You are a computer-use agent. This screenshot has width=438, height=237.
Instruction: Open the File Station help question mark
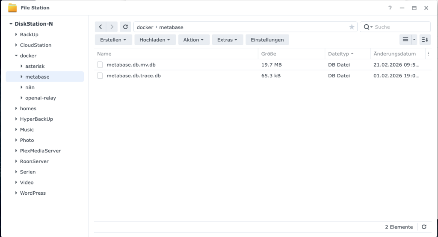[390, 8]
